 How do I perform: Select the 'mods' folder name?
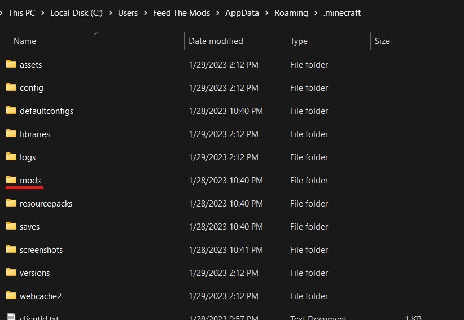coord(30,181)
